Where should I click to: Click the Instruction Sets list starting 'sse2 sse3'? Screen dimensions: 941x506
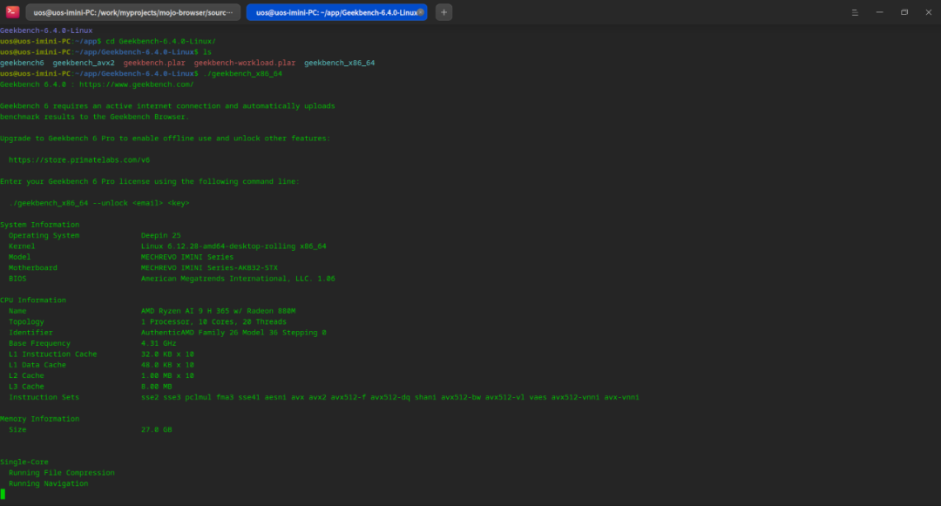click(x=390, y=397)
